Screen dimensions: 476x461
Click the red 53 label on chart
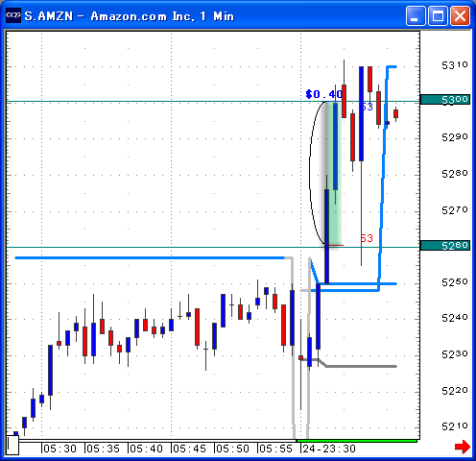[x=367, y=238]
